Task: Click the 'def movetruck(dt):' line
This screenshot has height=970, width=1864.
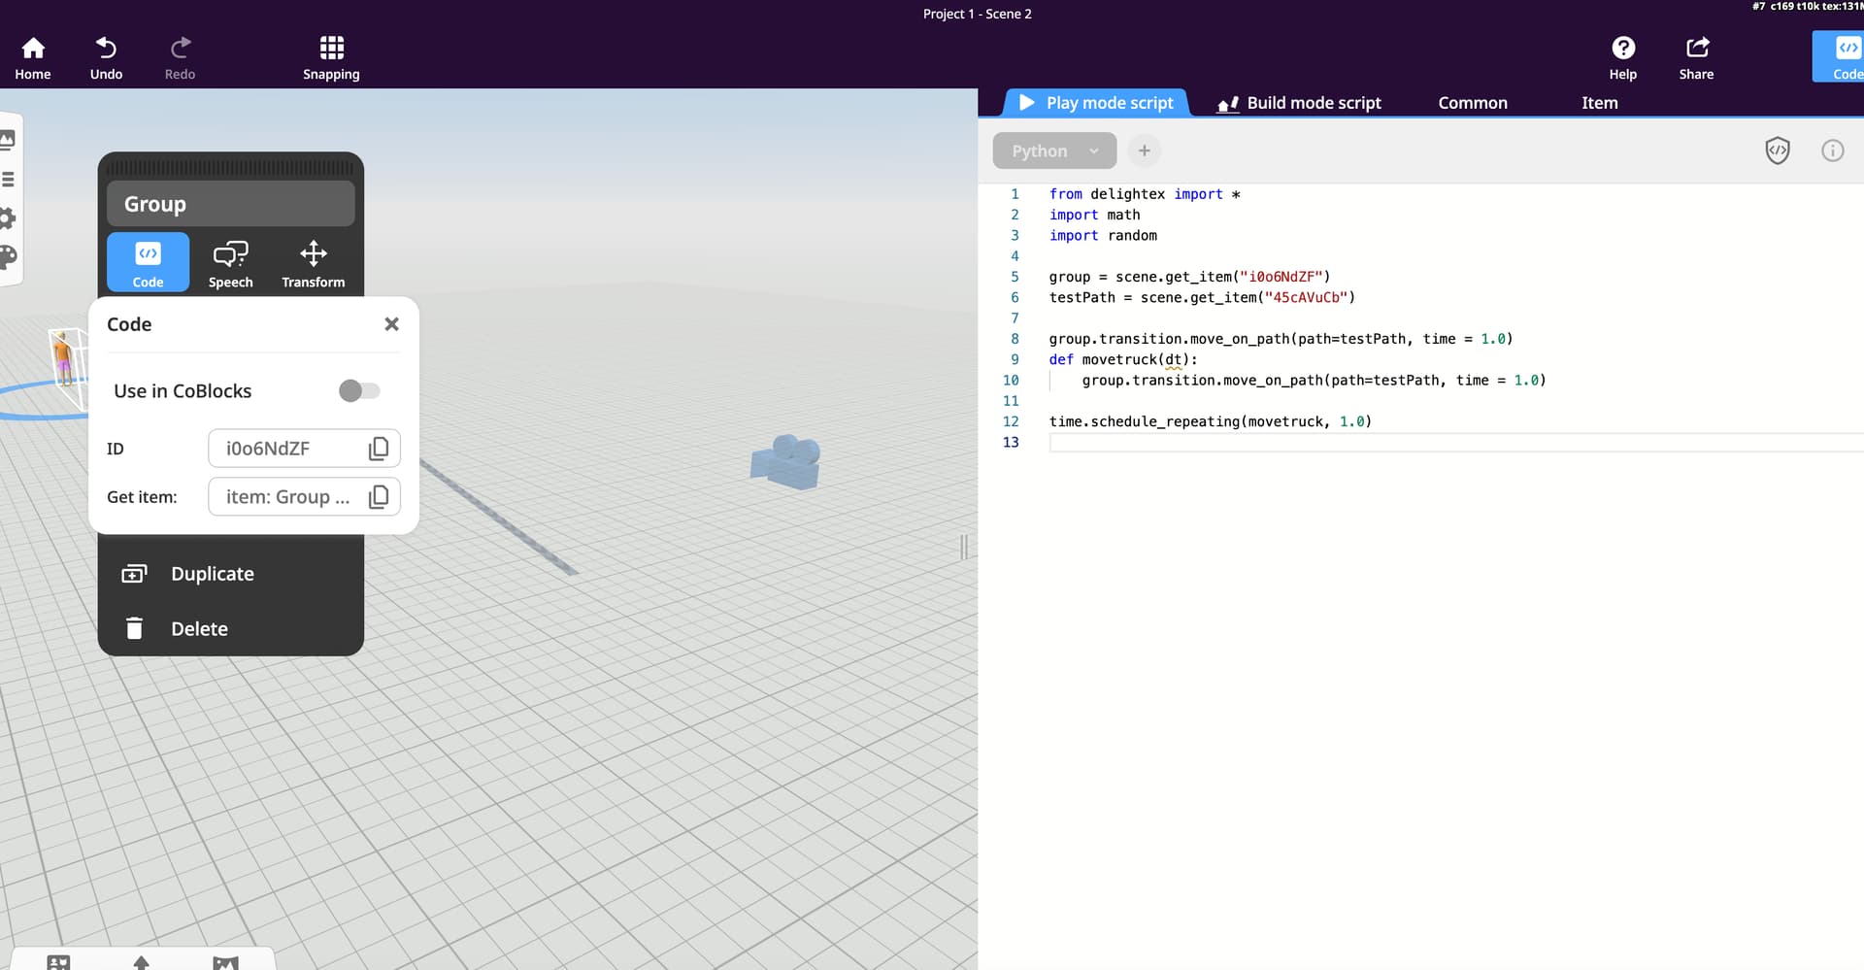Action: coord(1123,360)
